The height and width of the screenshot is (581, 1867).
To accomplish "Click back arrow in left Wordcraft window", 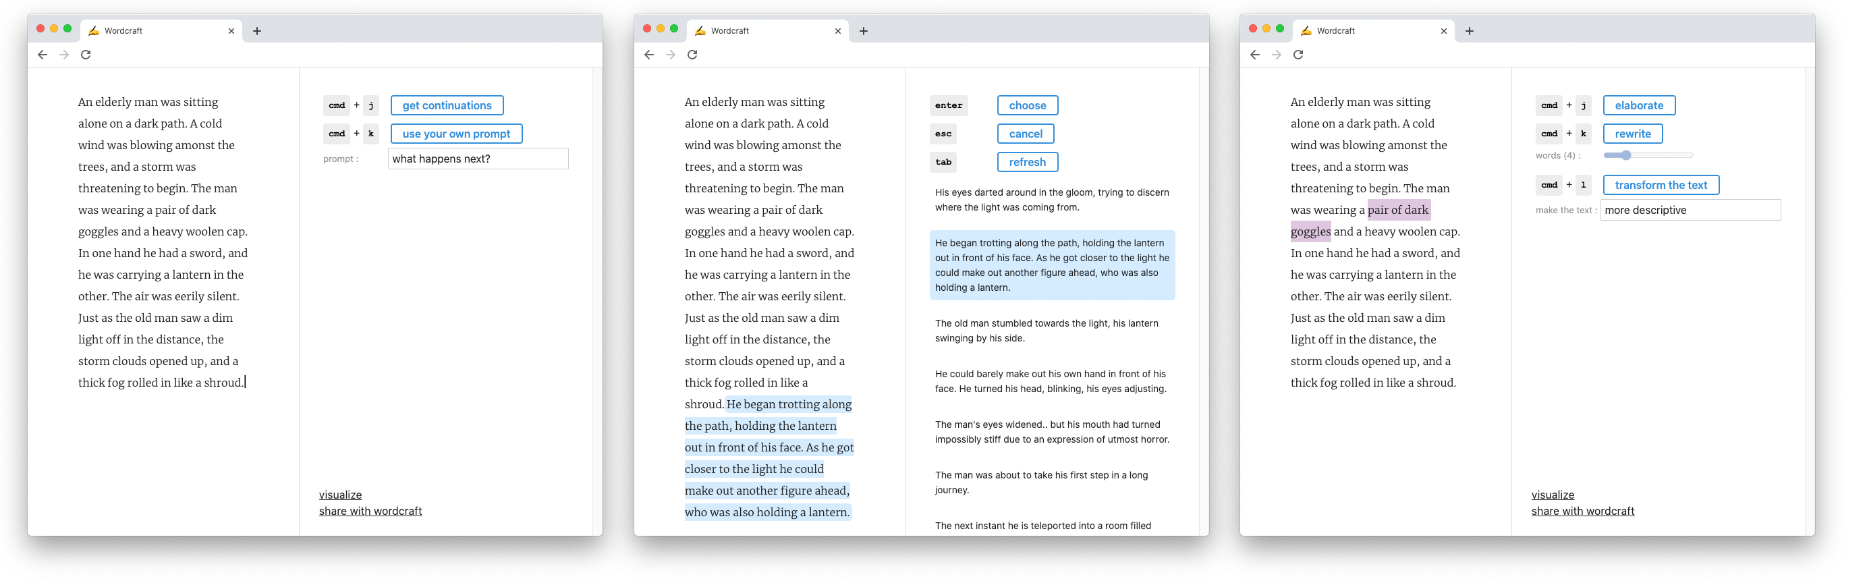I will click(x=43, y=55).
